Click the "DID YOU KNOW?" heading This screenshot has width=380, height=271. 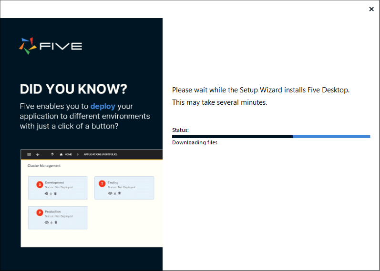[73, 89]
